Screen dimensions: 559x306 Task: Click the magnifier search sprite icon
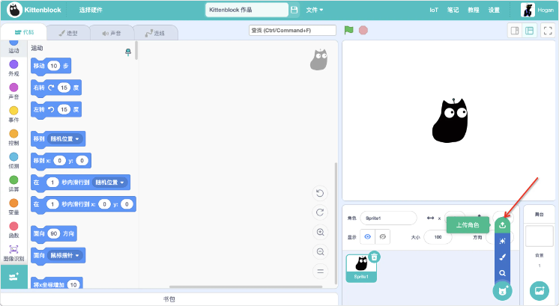click(x=502, y=273)
